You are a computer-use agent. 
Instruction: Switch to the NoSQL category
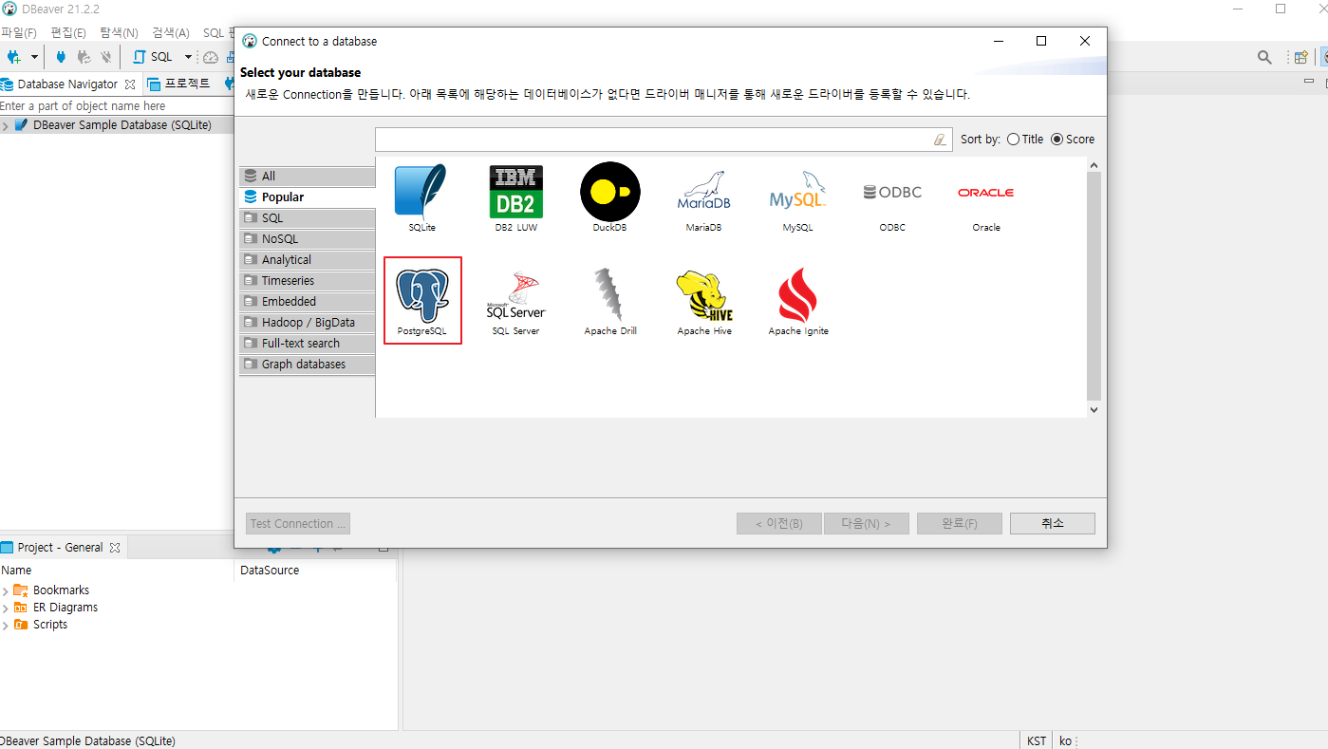(x=308, y=239)
